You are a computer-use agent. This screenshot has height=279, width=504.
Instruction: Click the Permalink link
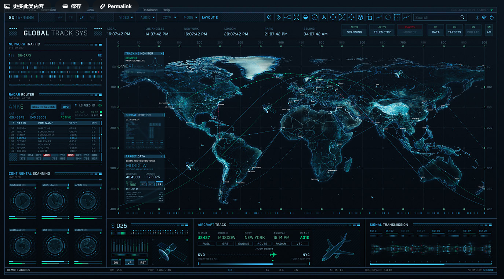(x=116, y=6)
